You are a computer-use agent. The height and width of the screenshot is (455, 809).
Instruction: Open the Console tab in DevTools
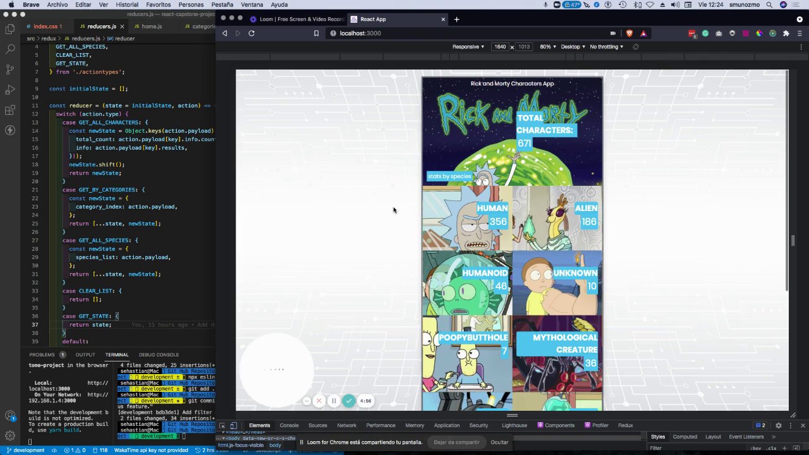tap(289, 426)
